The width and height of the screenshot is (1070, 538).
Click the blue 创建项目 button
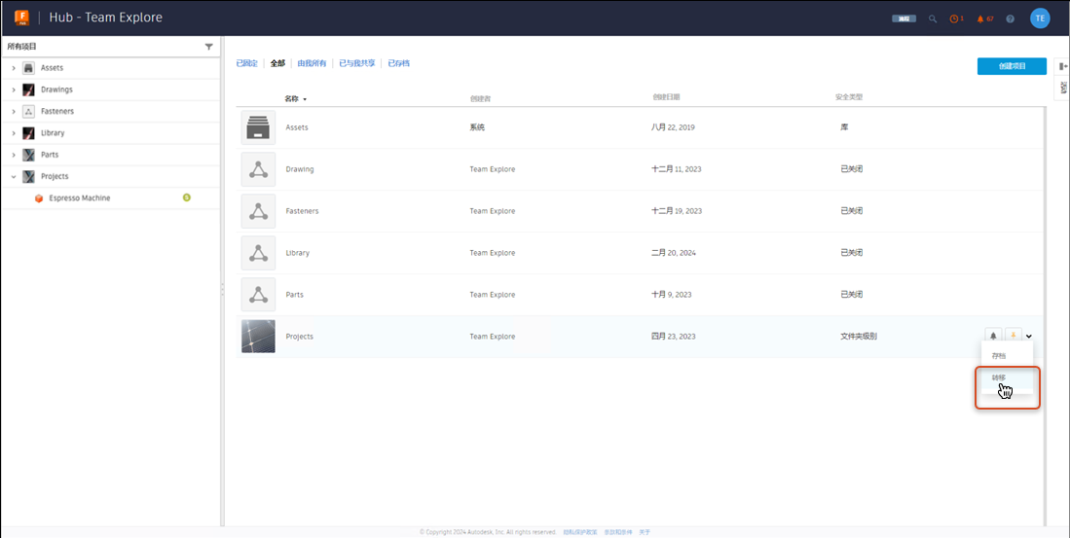pyautogui.click(x=1012, y=66)
